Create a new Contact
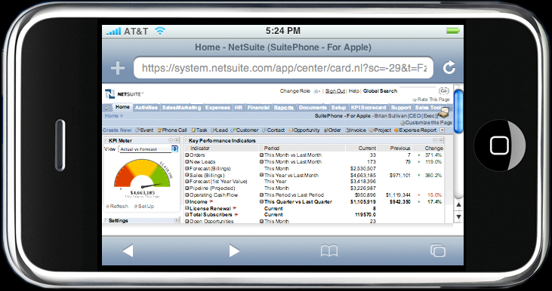Screen dimensions: 552x291 click(x=273, y=130)
